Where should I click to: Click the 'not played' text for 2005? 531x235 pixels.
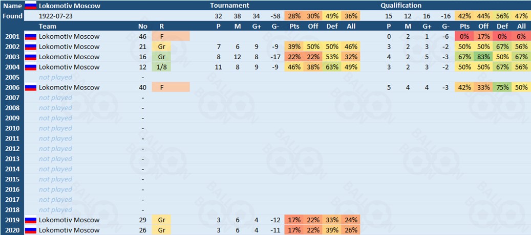coord(55,77)
